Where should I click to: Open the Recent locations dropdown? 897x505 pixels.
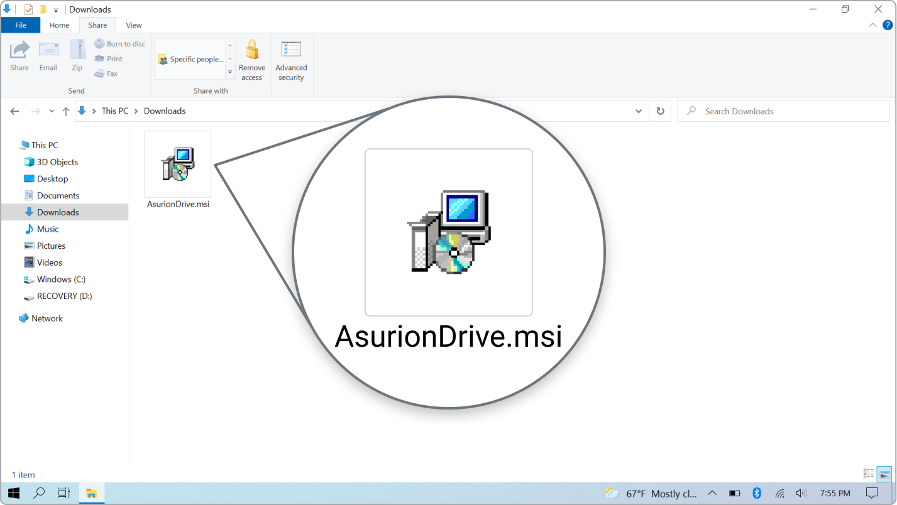52,111
